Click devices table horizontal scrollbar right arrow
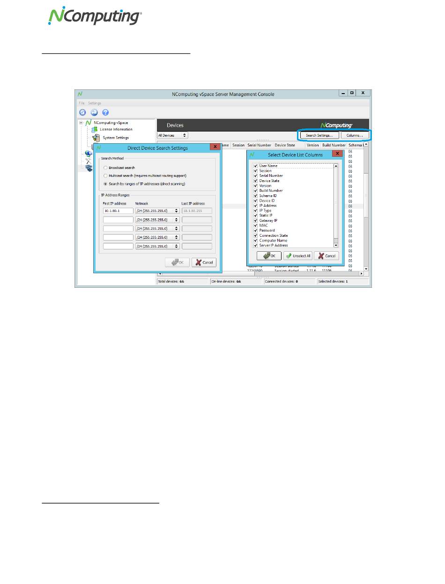This screenshot has height=584, width=445. click(x=361, y=273)
